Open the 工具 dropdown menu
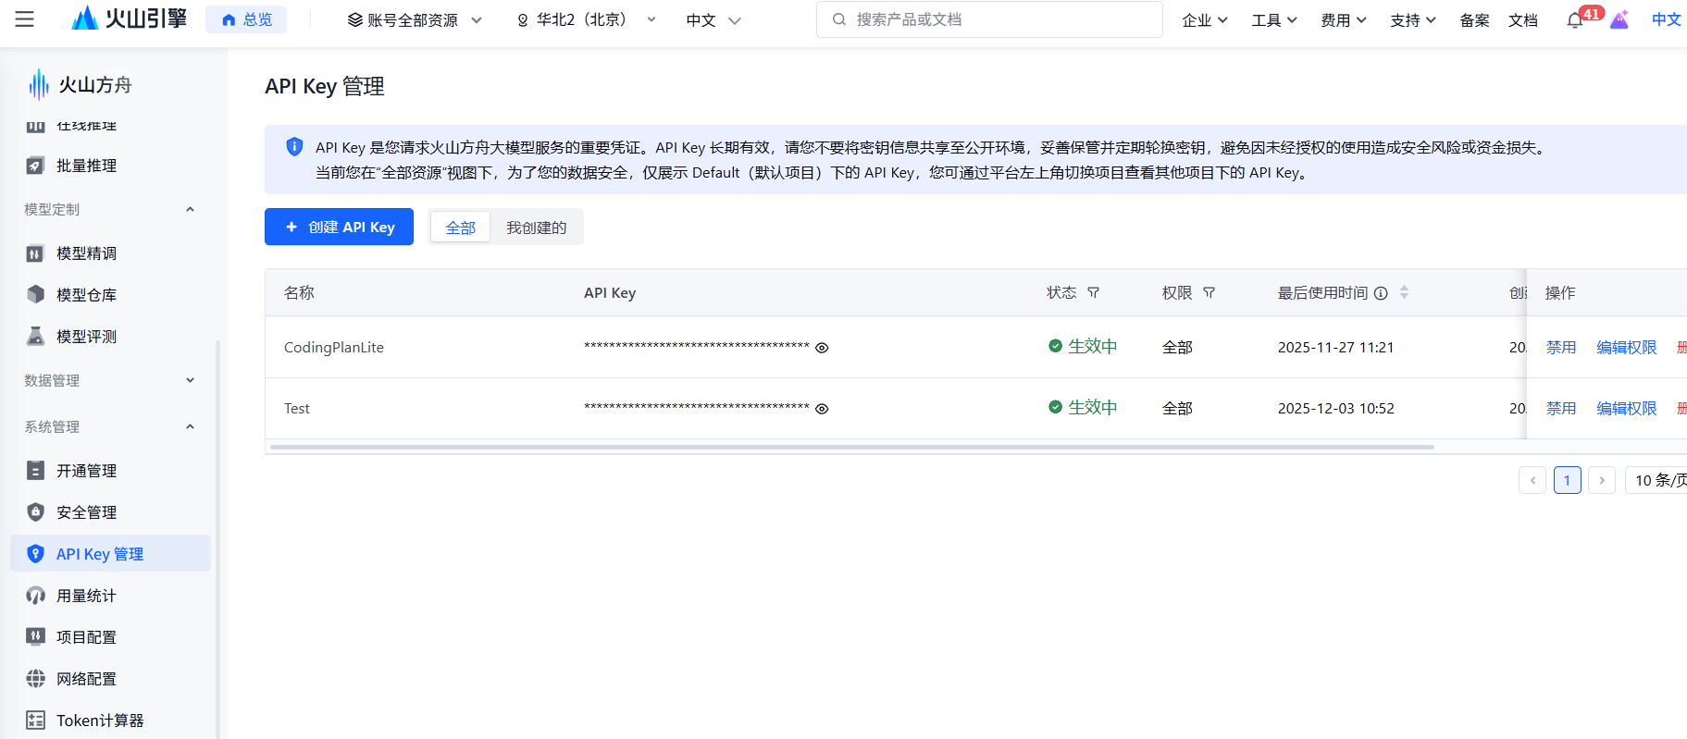The height and width of the screenshot is (739, 1687). [1274, 19]
